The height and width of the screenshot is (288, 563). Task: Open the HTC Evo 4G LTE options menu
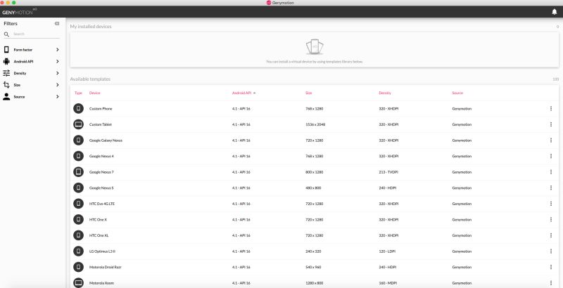(x=551, y=204)
